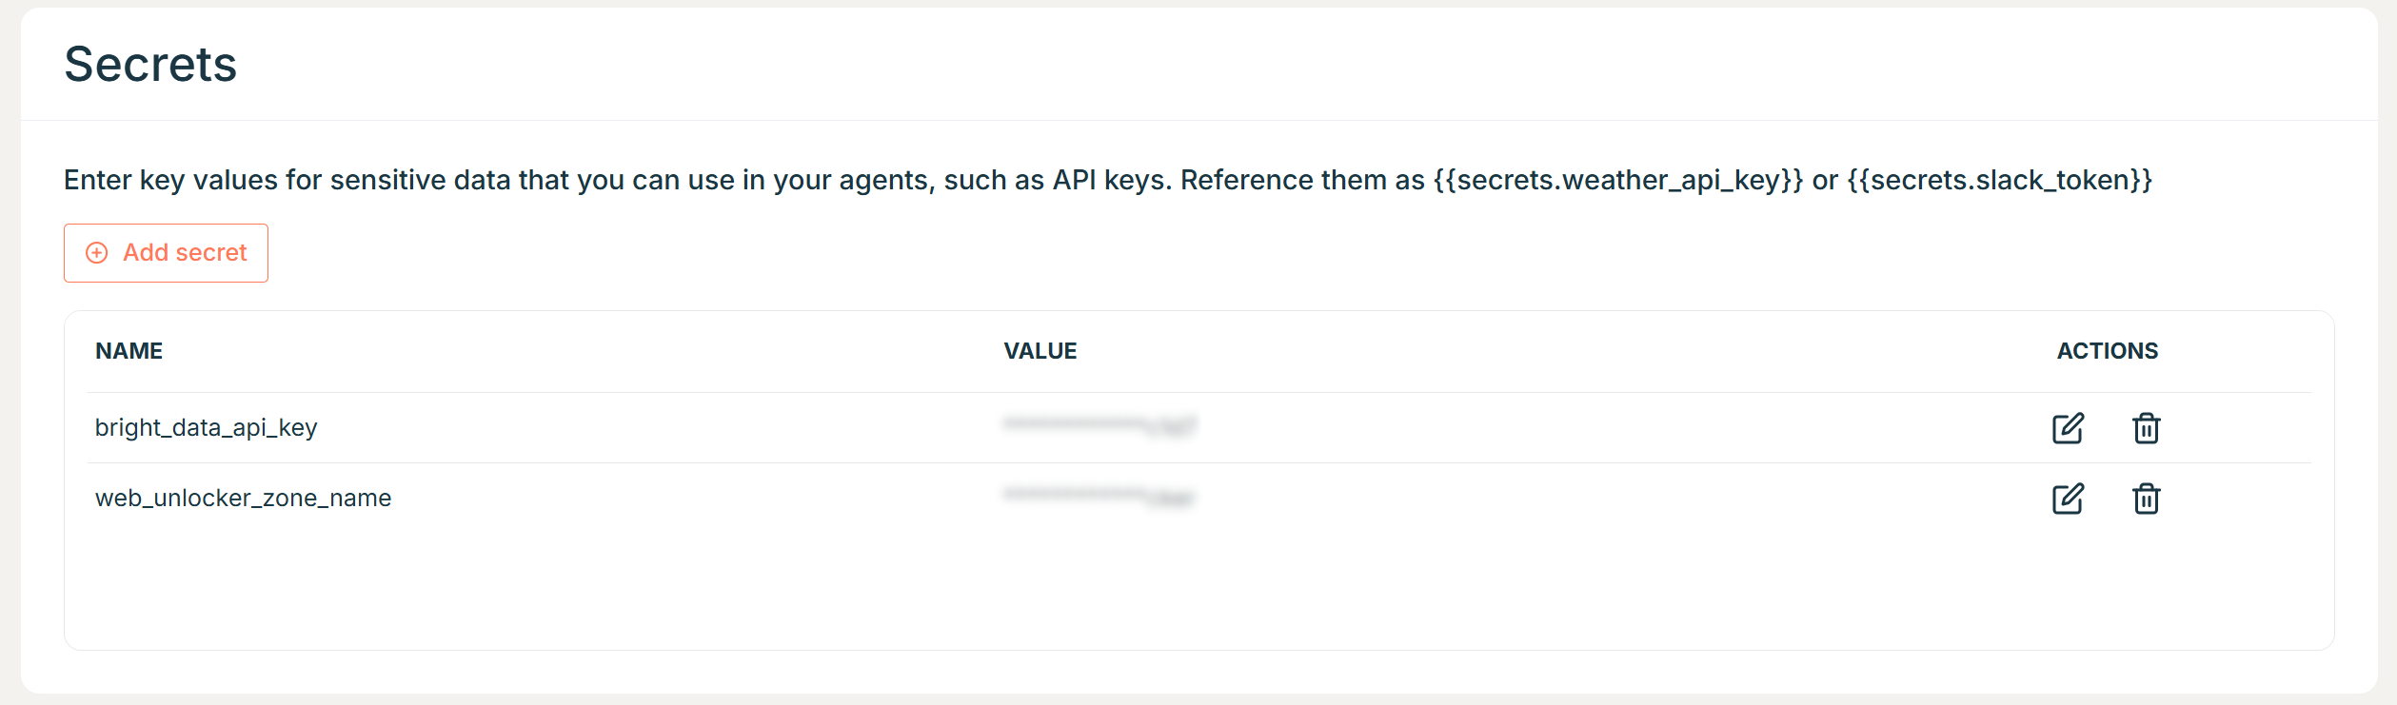Select the web_unlocker_zone_name secret name
The height and width of the screenshot is (705, 2397).
point(244,498)
